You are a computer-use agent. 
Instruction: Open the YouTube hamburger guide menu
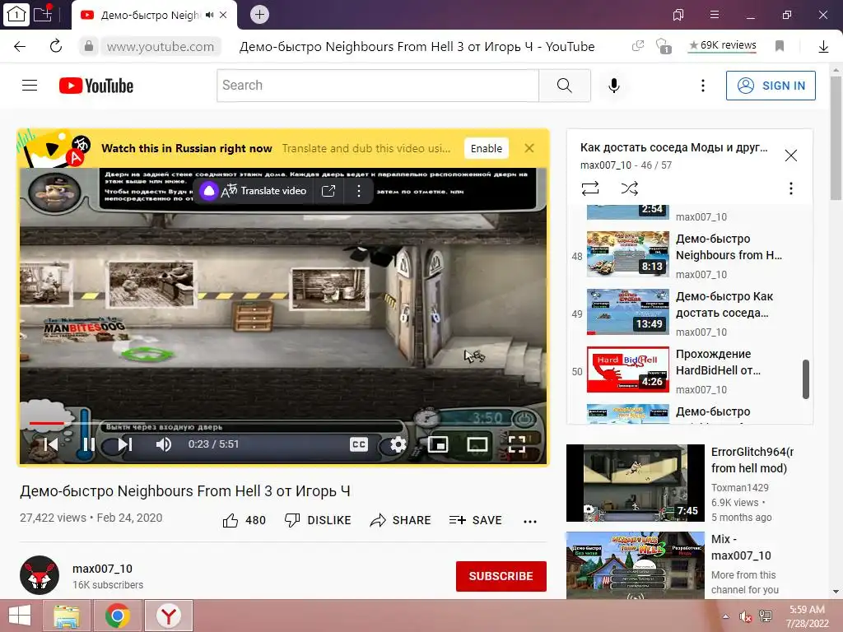[x=30, y=86]
